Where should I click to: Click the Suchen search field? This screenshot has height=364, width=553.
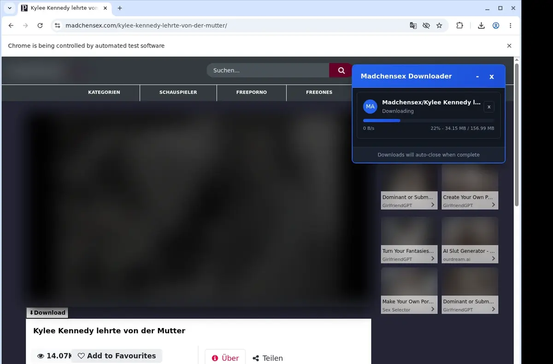click(268, 70)
